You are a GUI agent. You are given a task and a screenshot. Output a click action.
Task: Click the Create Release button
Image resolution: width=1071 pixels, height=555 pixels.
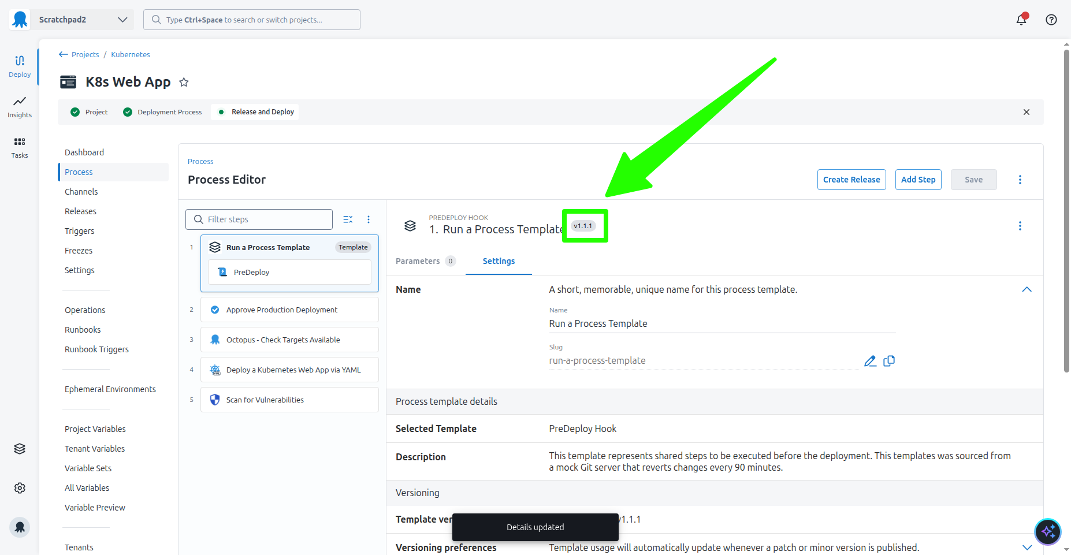(x=851, y=180)
